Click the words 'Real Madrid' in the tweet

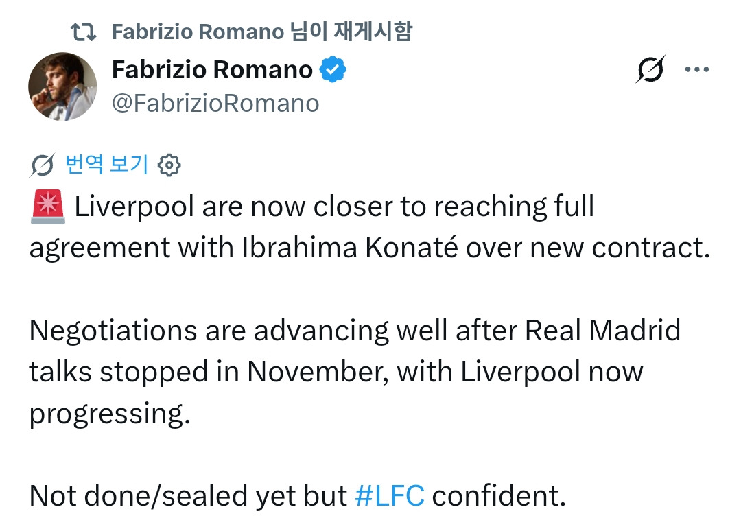coord(603,331)
